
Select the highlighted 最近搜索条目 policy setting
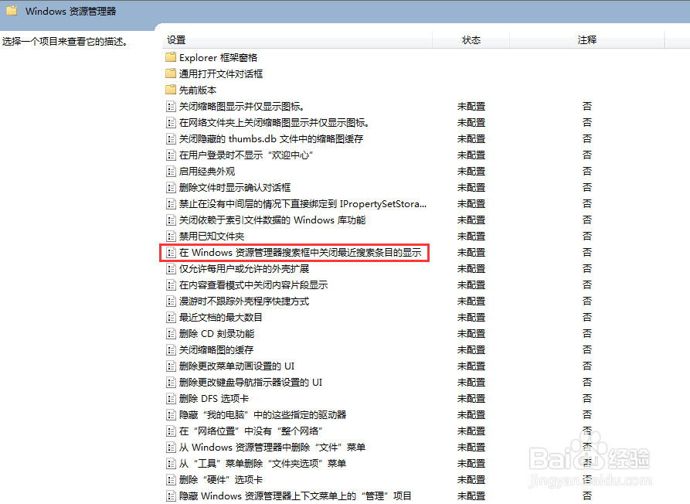tap(294, 252)
